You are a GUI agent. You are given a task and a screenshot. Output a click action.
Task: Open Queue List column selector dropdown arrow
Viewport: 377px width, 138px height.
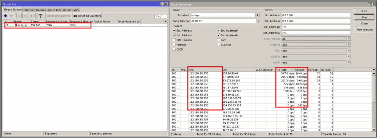click(165, 22)
